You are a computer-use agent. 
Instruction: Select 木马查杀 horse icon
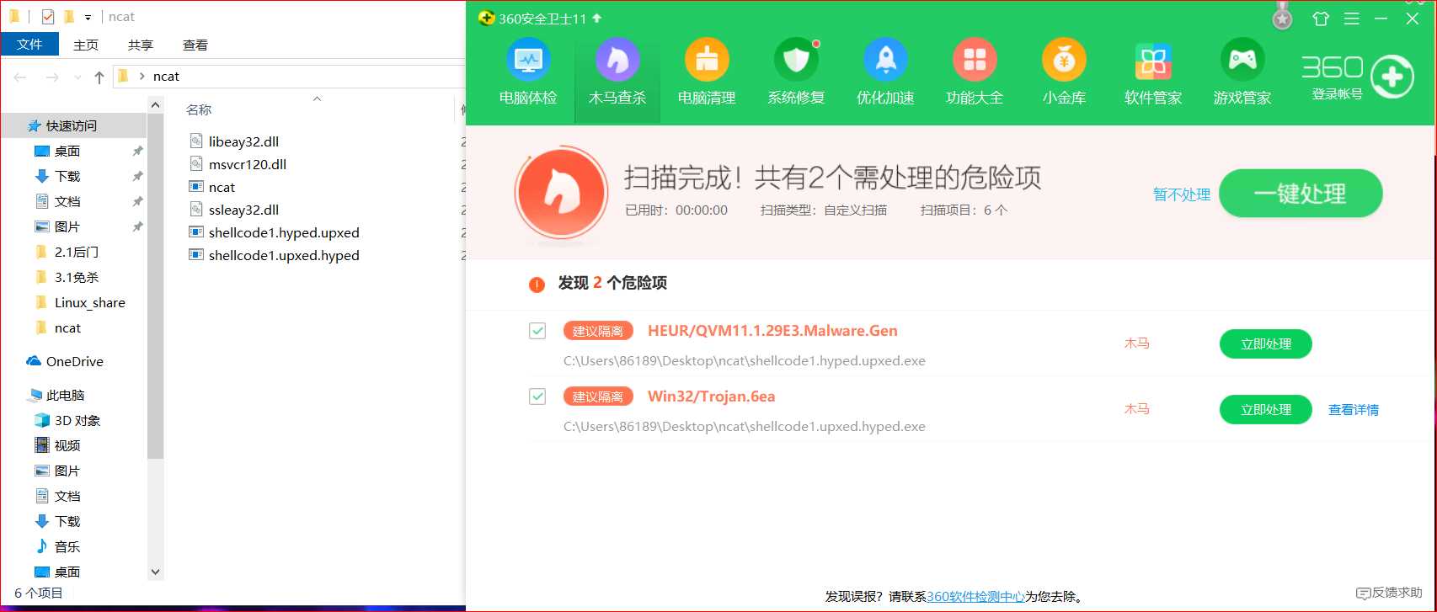pyautogui.click(x=617, y=61)
